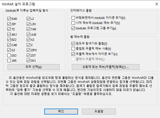The width and height of the screenshot is (160, 118).
Task: Toggle the TAR format checkbox
Action: 28,29
